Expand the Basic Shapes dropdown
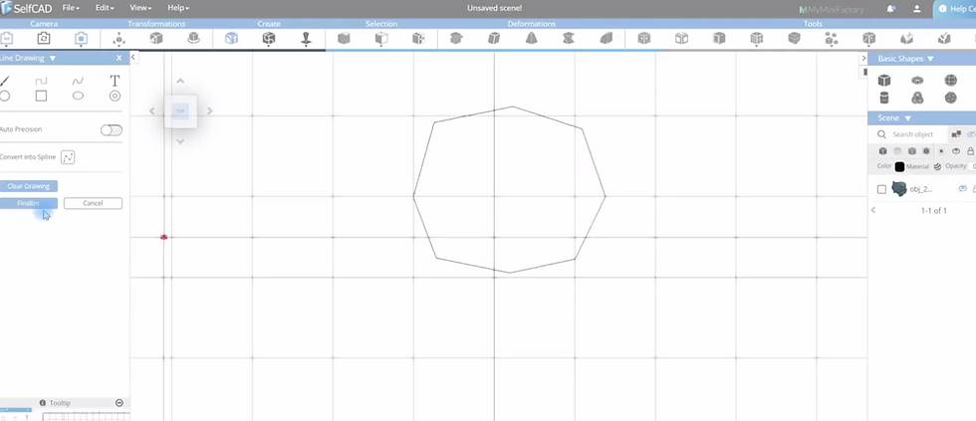The image size is (976, 421). click(x=930, y=59)
